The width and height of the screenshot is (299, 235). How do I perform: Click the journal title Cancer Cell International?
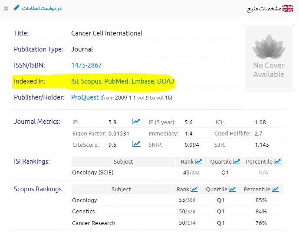[106, 33]
